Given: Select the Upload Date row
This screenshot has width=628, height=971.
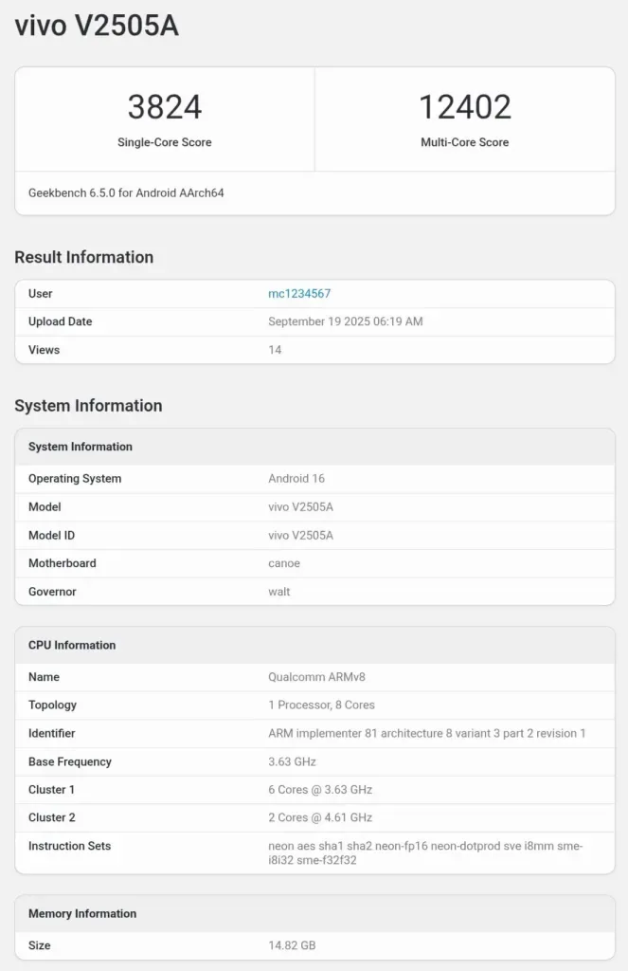Looking at the screenshot, I should coord(313,321).
